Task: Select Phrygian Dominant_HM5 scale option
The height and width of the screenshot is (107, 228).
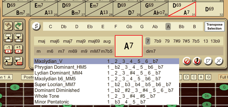Action: click(x=106, y=67)
